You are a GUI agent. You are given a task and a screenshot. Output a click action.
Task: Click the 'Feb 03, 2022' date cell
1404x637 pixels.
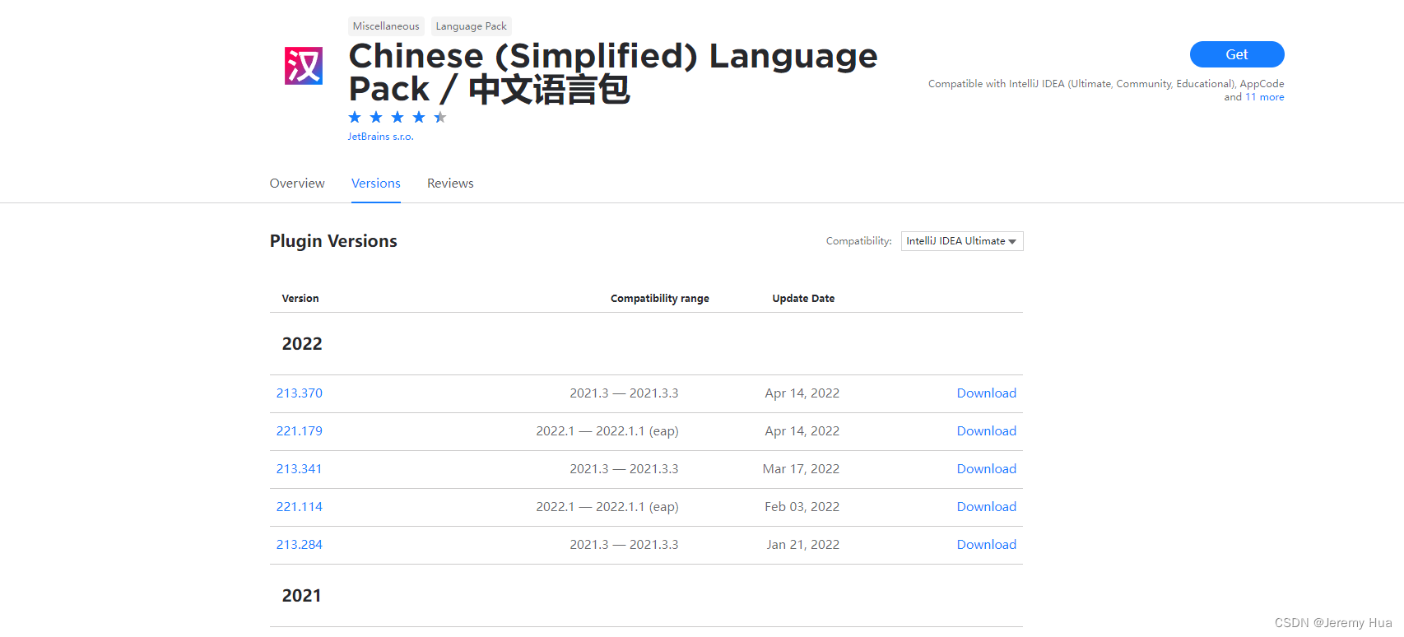point(802,507)
